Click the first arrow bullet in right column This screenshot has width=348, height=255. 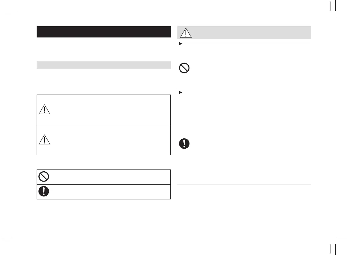[180, 44]
